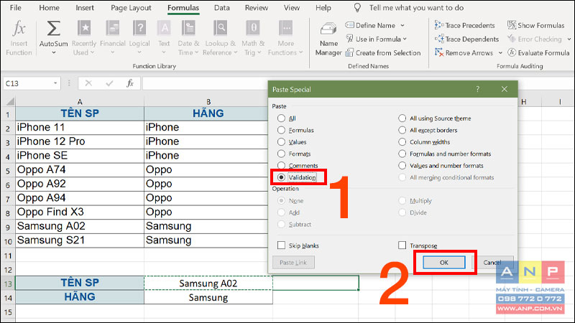Click the formula bar enter checkmark icon
This screenshot has height=323, width=575.
pyautogui.click(x=109, y=83)
